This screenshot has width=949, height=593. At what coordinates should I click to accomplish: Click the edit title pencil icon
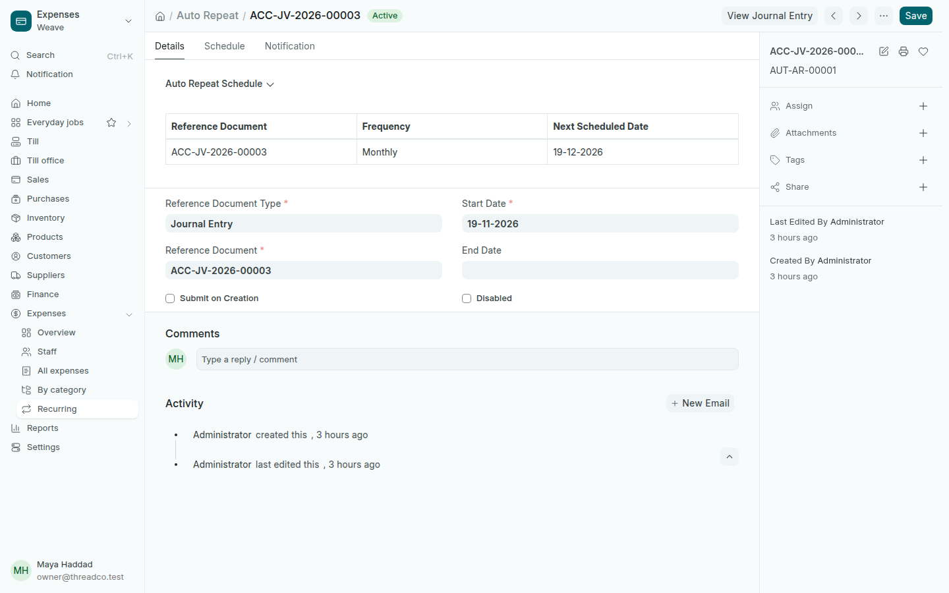point(884,51)
